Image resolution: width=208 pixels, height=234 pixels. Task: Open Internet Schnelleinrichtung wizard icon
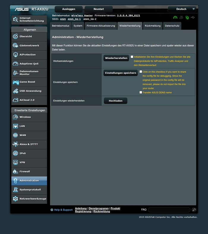pos(15,19)
